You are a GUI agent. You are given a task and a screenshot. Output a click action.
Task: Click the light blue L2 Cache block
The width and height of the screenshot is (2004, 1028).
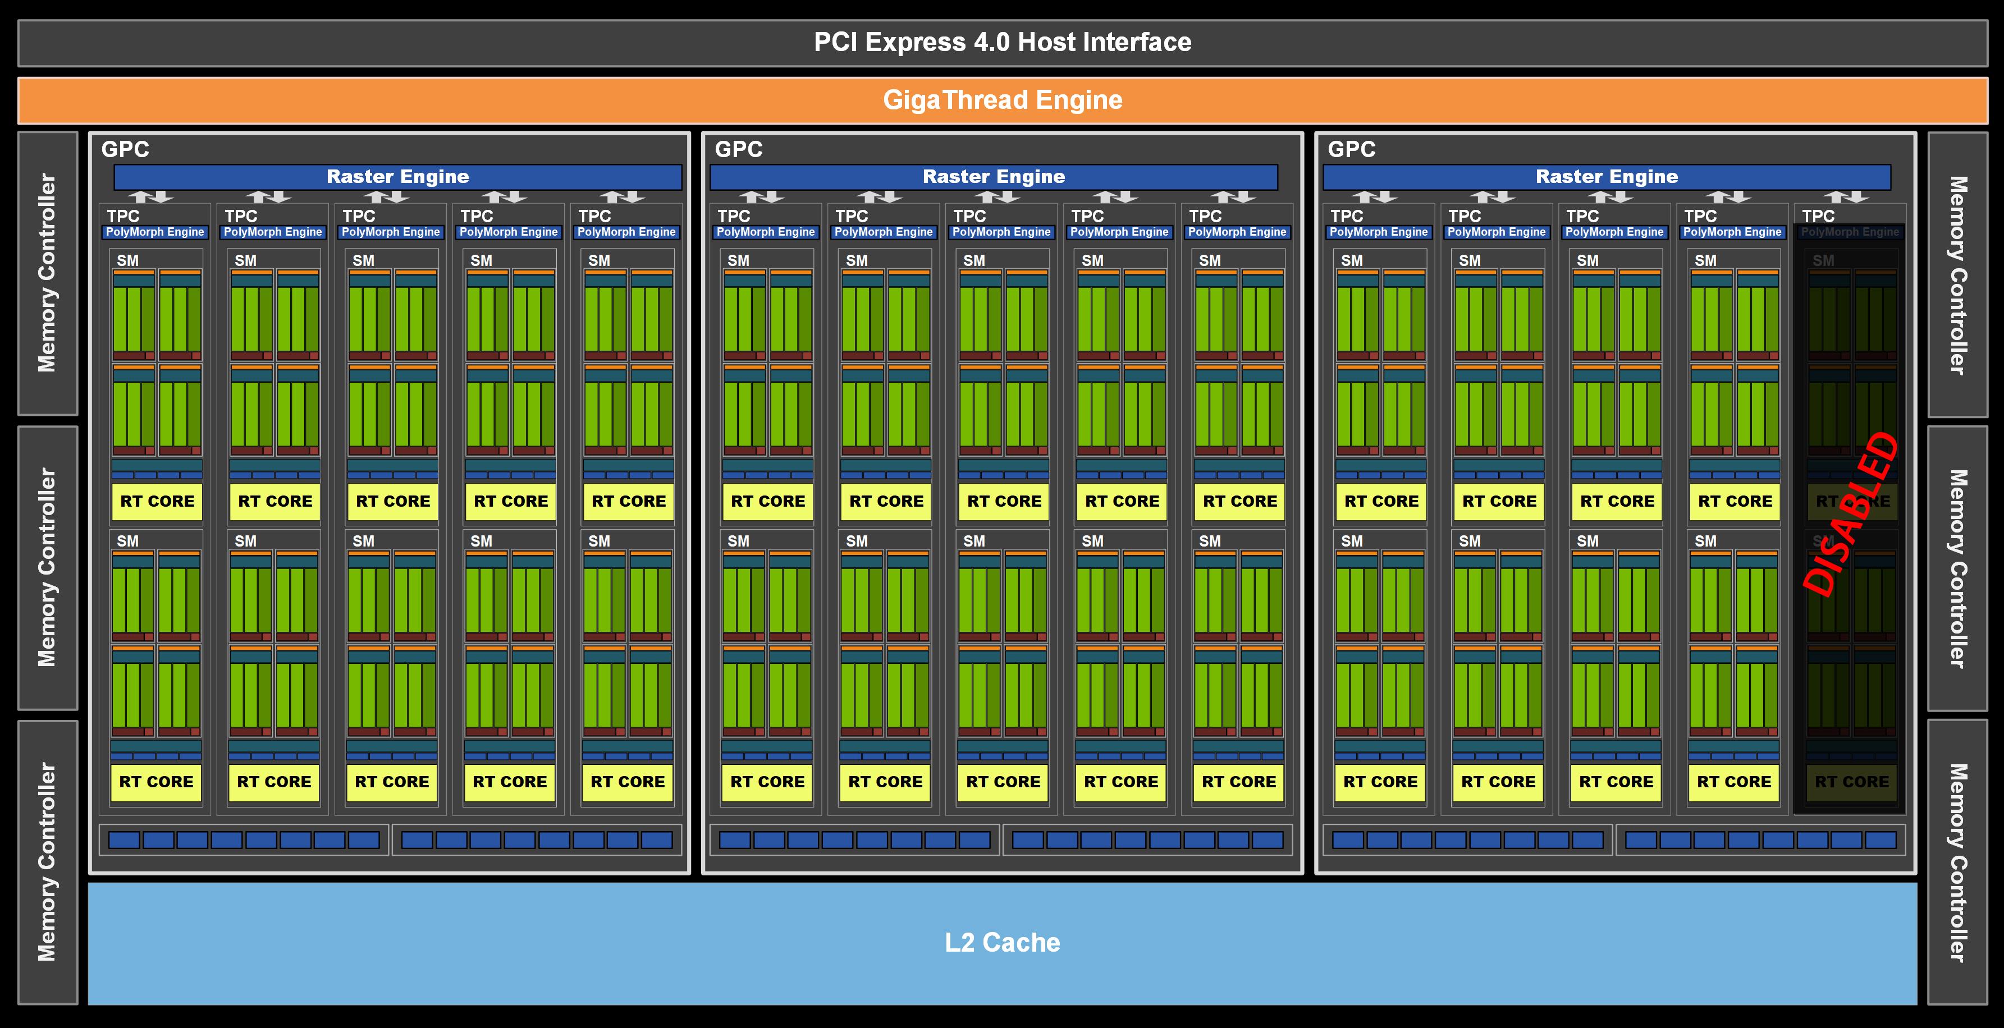coord(1002,943)
